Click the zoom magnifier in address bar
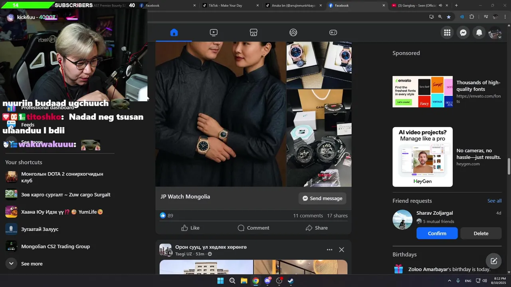Viewport: 511px width, 287px height. point(440,17)
